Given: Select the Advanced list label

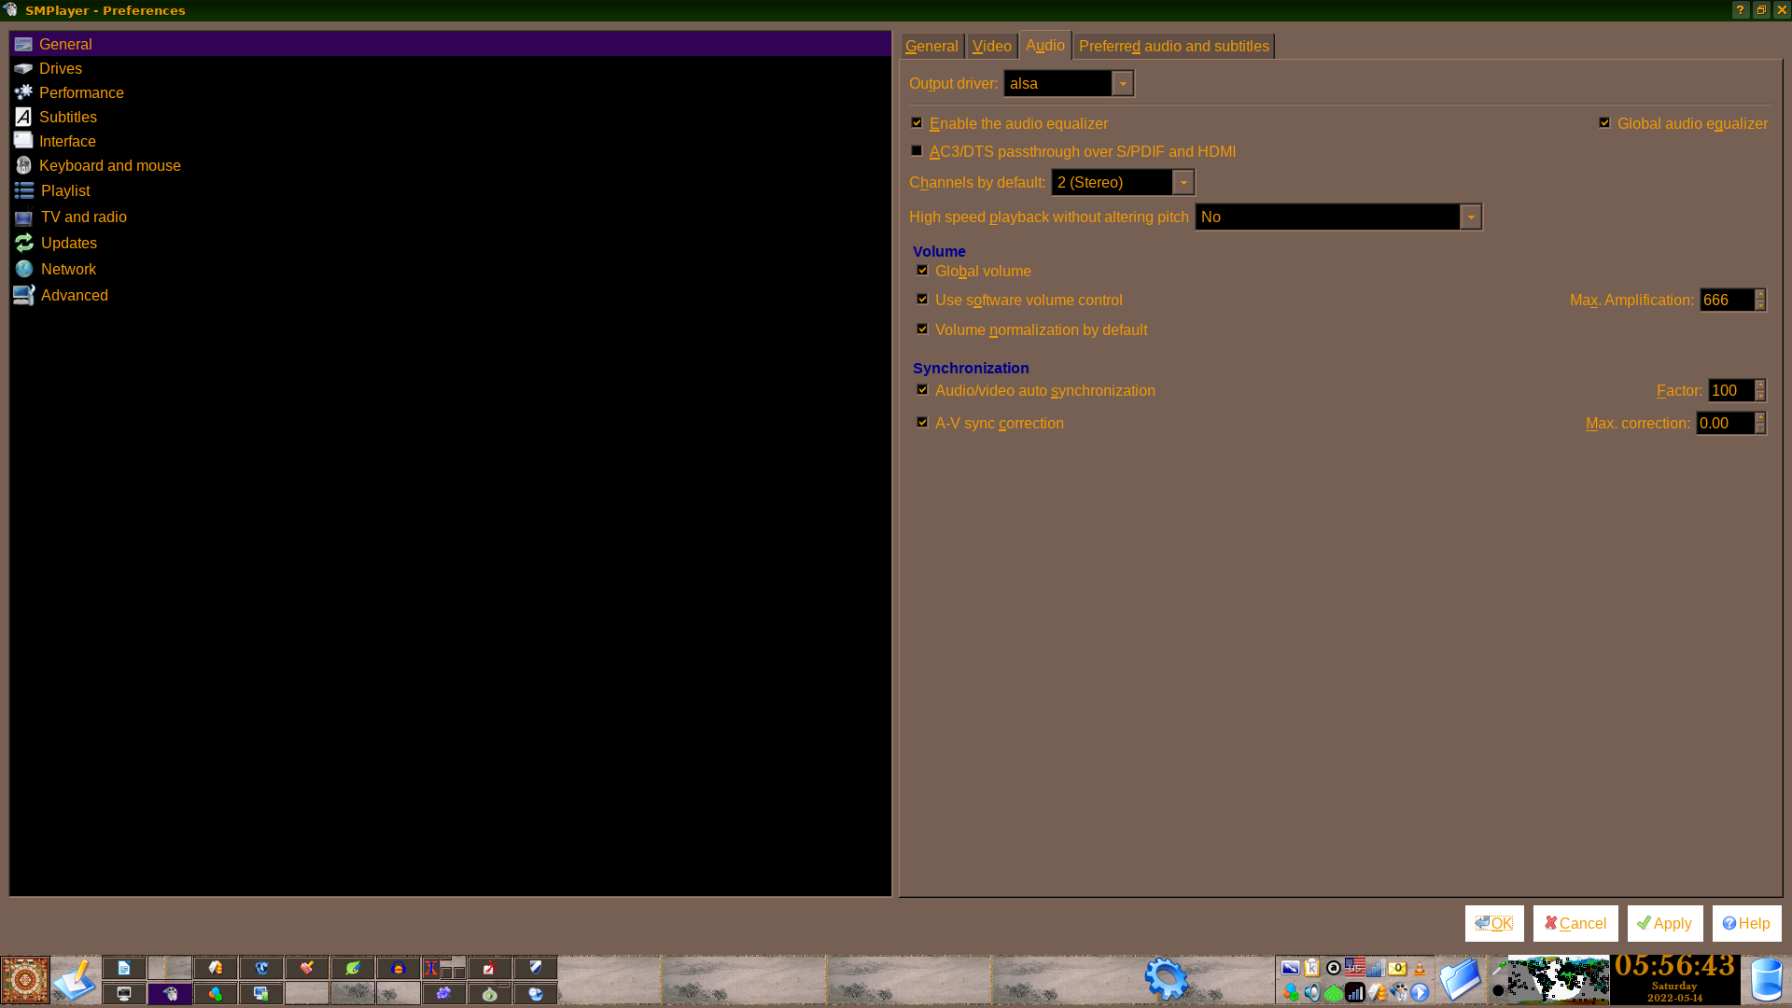Looking at the screenshot, I should [x=75, y=295].
